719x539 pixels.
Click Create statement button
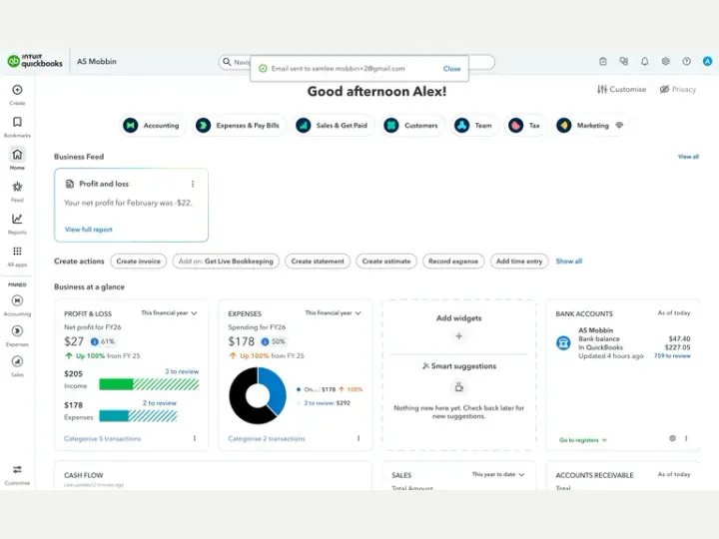318,262
